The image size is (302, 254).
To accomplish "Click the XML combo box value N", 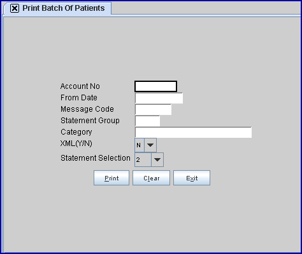I will [140, 145].
